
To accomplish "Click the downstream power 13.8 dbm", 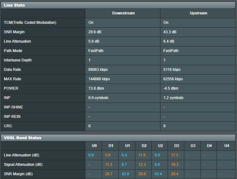I will (x=96, y=88).
